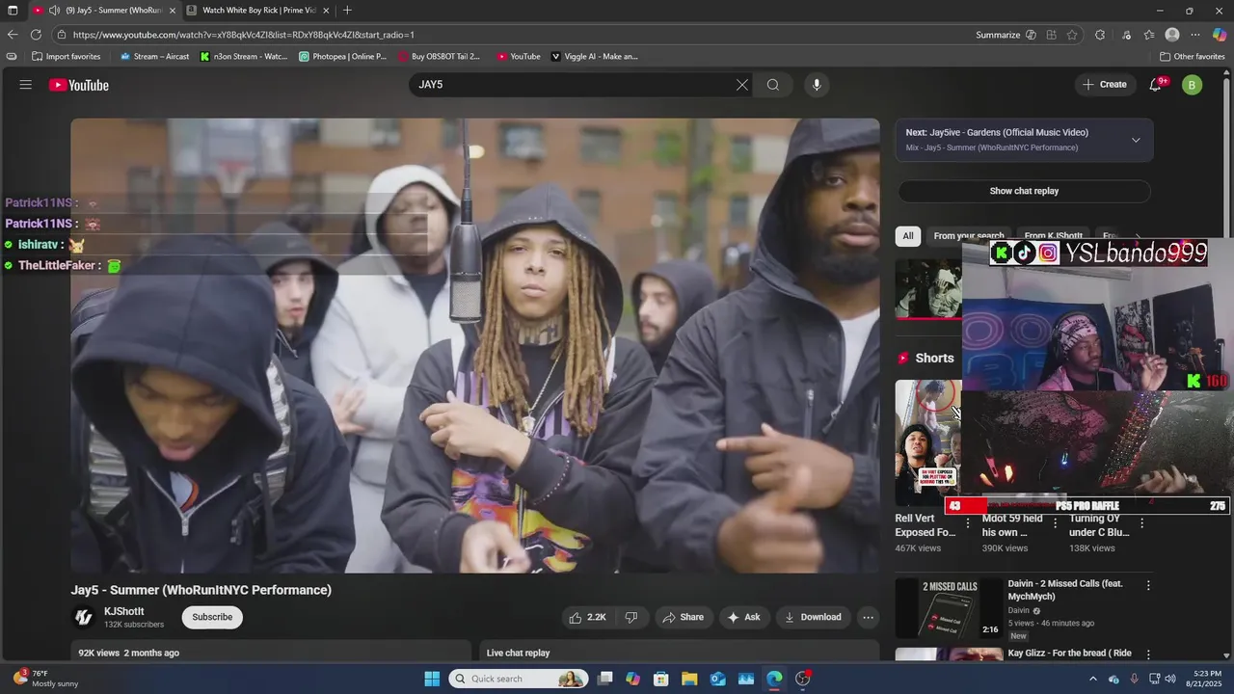
Task: Click Show chat replay button
Action: click(x=1024, y=191)
